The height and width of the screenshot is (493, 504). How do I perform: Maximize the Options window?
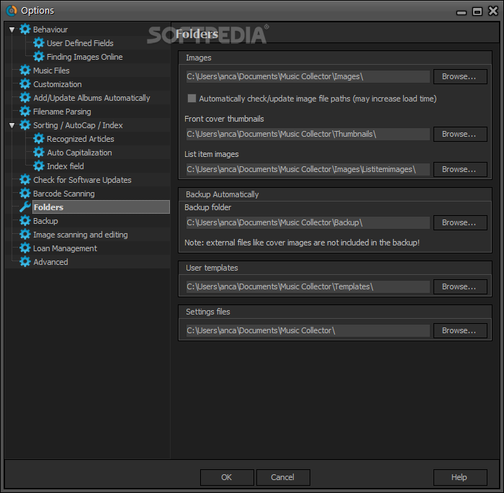[x=477, y=12]
